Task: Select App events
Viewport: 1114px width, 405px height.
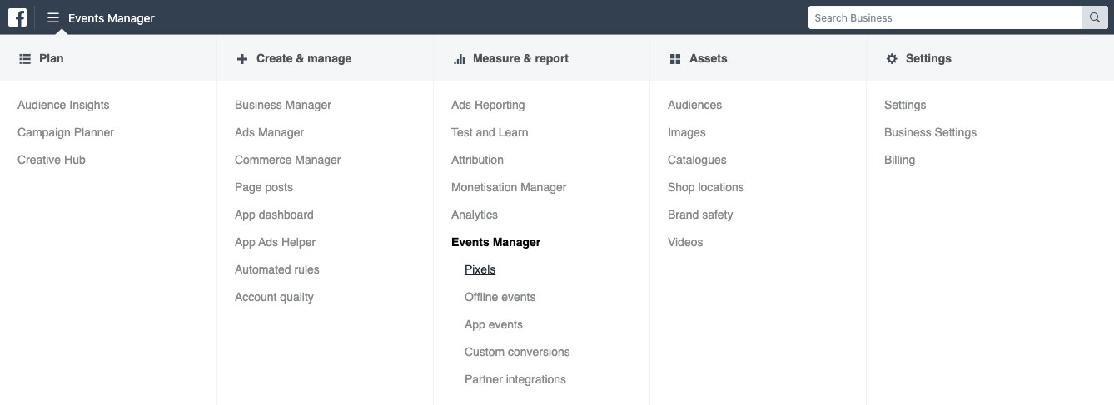Action: [494, 324]
